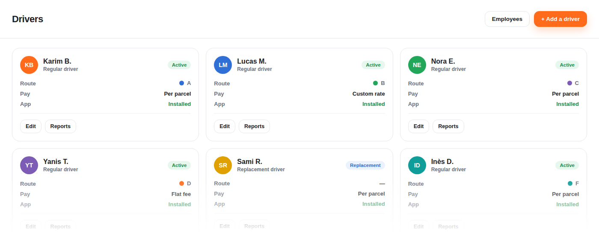Click Per parcel pay value for Nora E.

(565, 94)
